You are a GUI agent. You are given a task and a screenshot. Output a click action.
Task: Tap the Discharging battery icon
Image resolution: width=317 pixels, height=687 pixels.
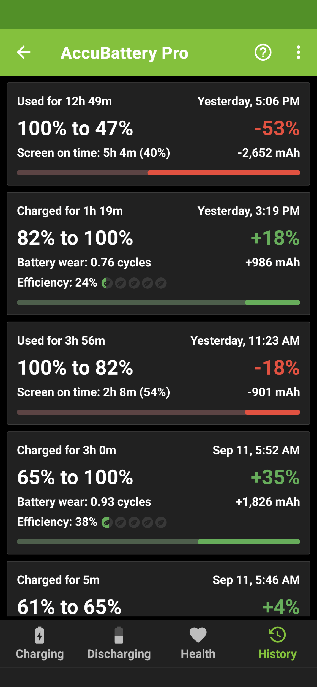[x=119, y=635]
